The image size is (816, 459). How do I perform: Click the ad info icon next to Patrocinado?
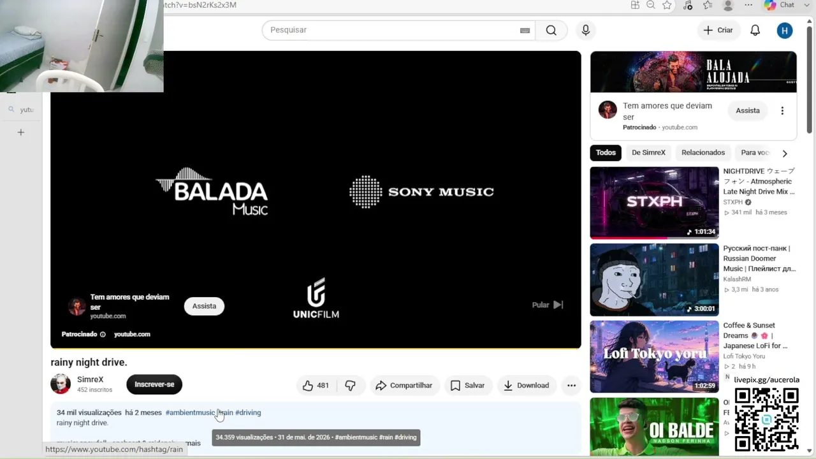click(103, 334)
